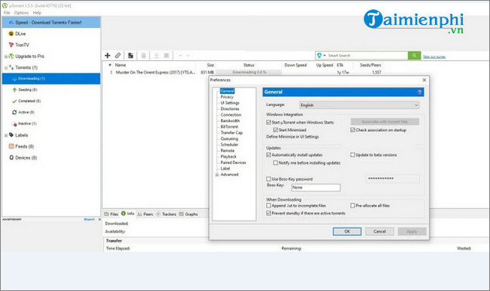
Task: Select Privacy in the Preferences tree
Action: (227, 97)
